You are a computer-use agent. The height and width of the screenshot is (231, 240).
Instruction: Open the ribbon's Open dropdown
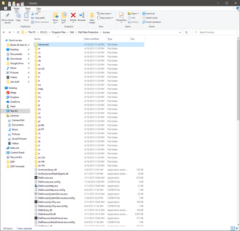point(133,14)
